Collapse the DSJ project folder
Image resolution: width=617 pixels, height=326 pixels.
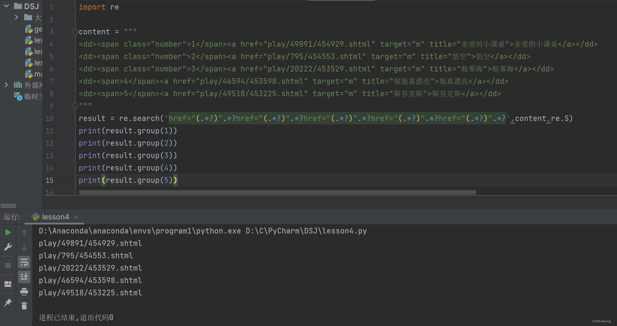click(x=6, y=6)
